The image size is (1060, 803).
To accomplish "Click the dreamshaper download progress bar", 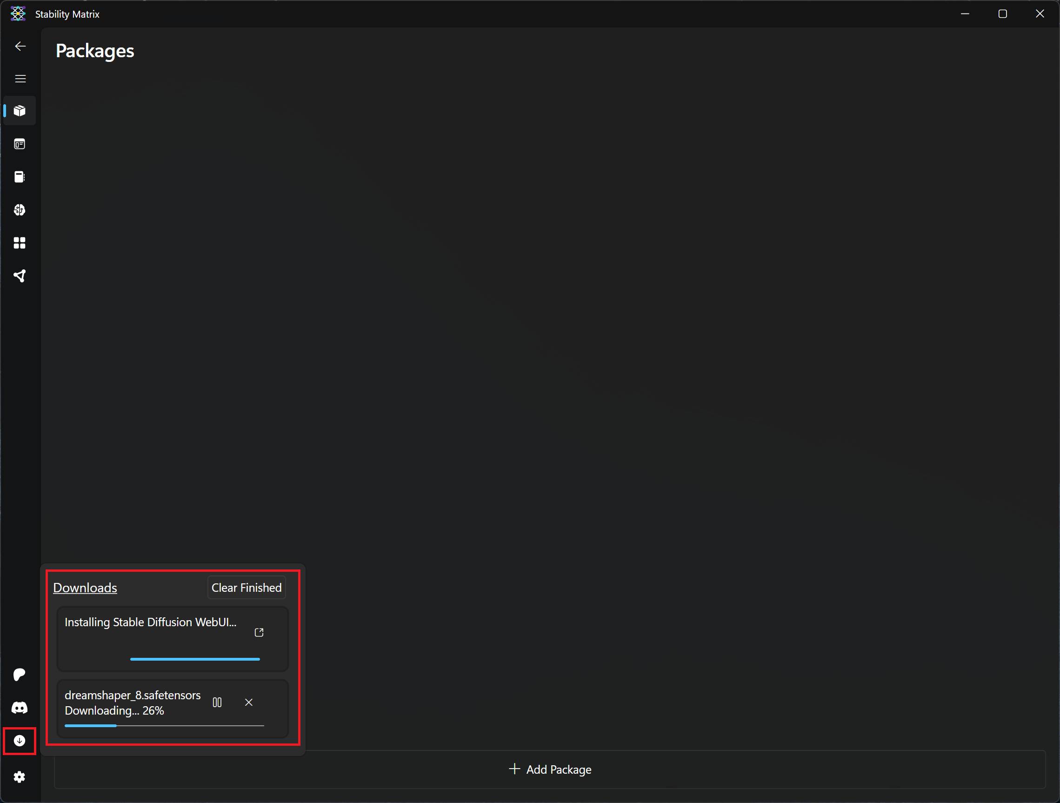I will coord(164,726).
